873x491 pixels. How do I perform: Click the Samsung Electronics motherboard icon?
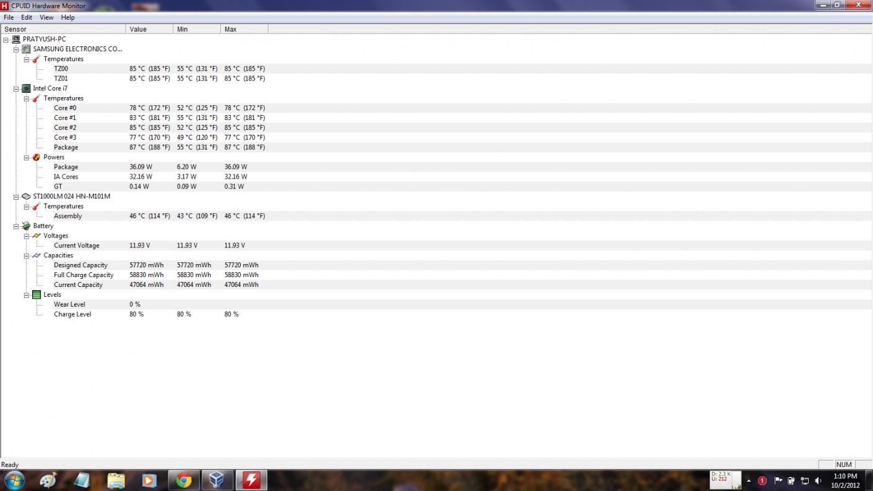[26, 49]
